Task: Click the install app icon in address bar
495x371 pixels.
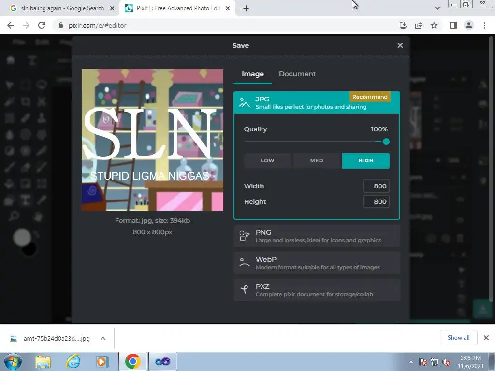Action: [x=403, y=25]
